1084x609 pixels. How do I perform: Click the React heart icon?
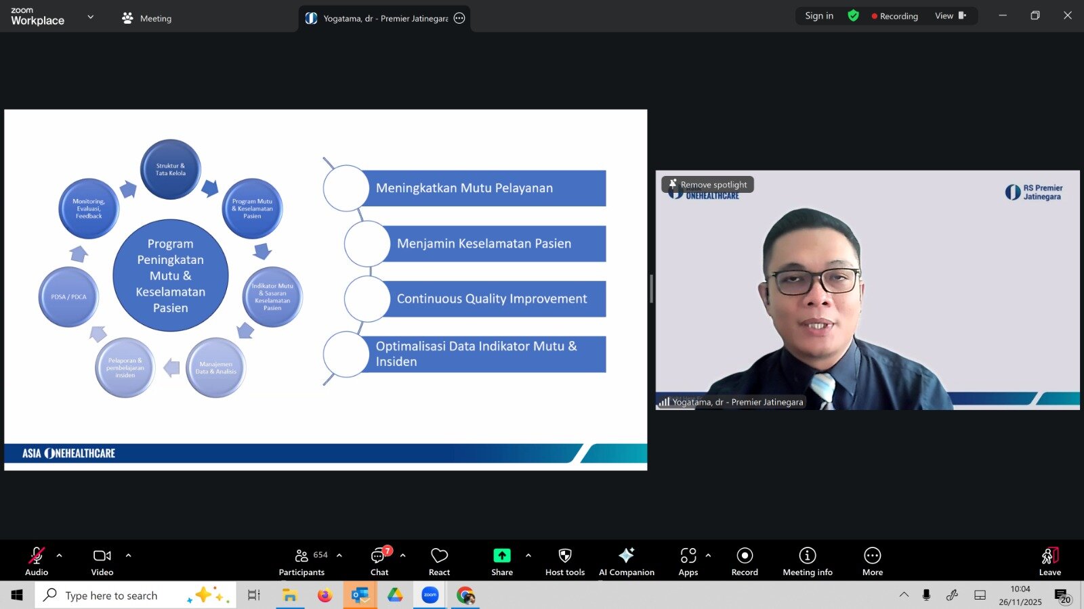click(439, 562)
